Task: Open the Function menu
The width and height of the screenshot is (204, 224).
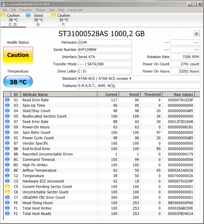Action: tap(26, 10)
